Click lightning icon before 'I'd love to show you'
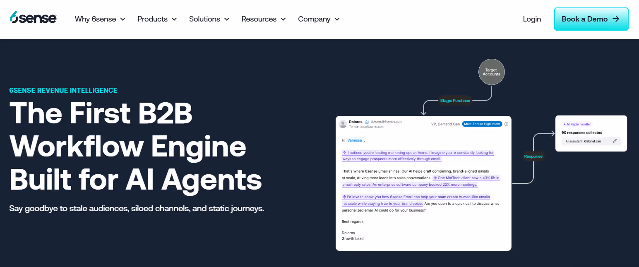The height and width of the screenshot is (267, 639). 344,197
